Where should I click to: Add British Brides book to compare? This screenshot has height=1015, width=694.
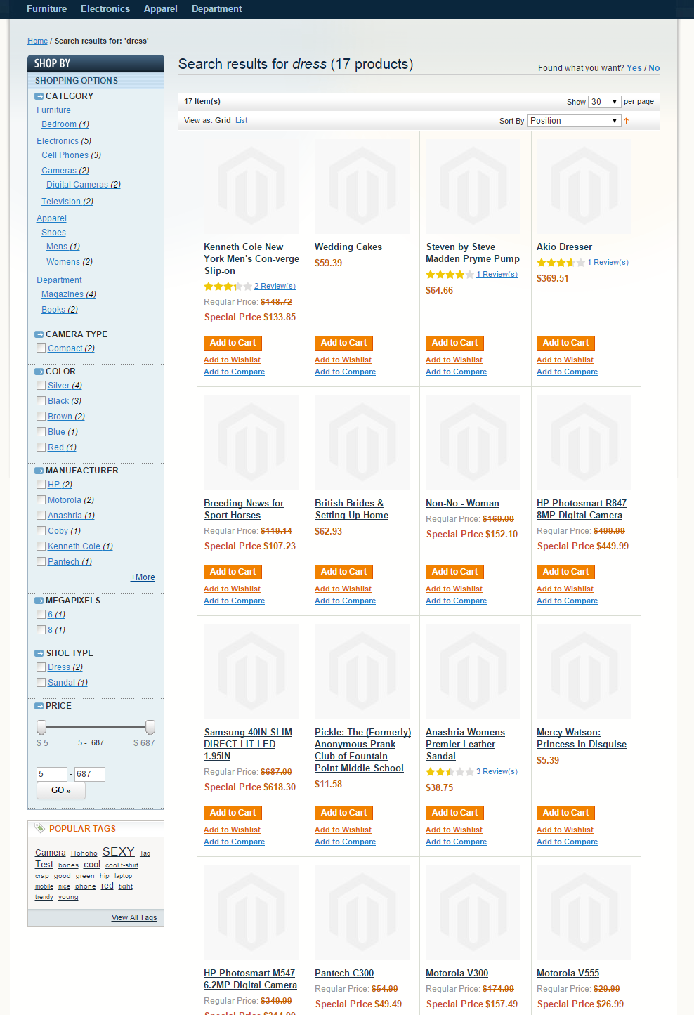pyautogui.click(x=345, y=601)
